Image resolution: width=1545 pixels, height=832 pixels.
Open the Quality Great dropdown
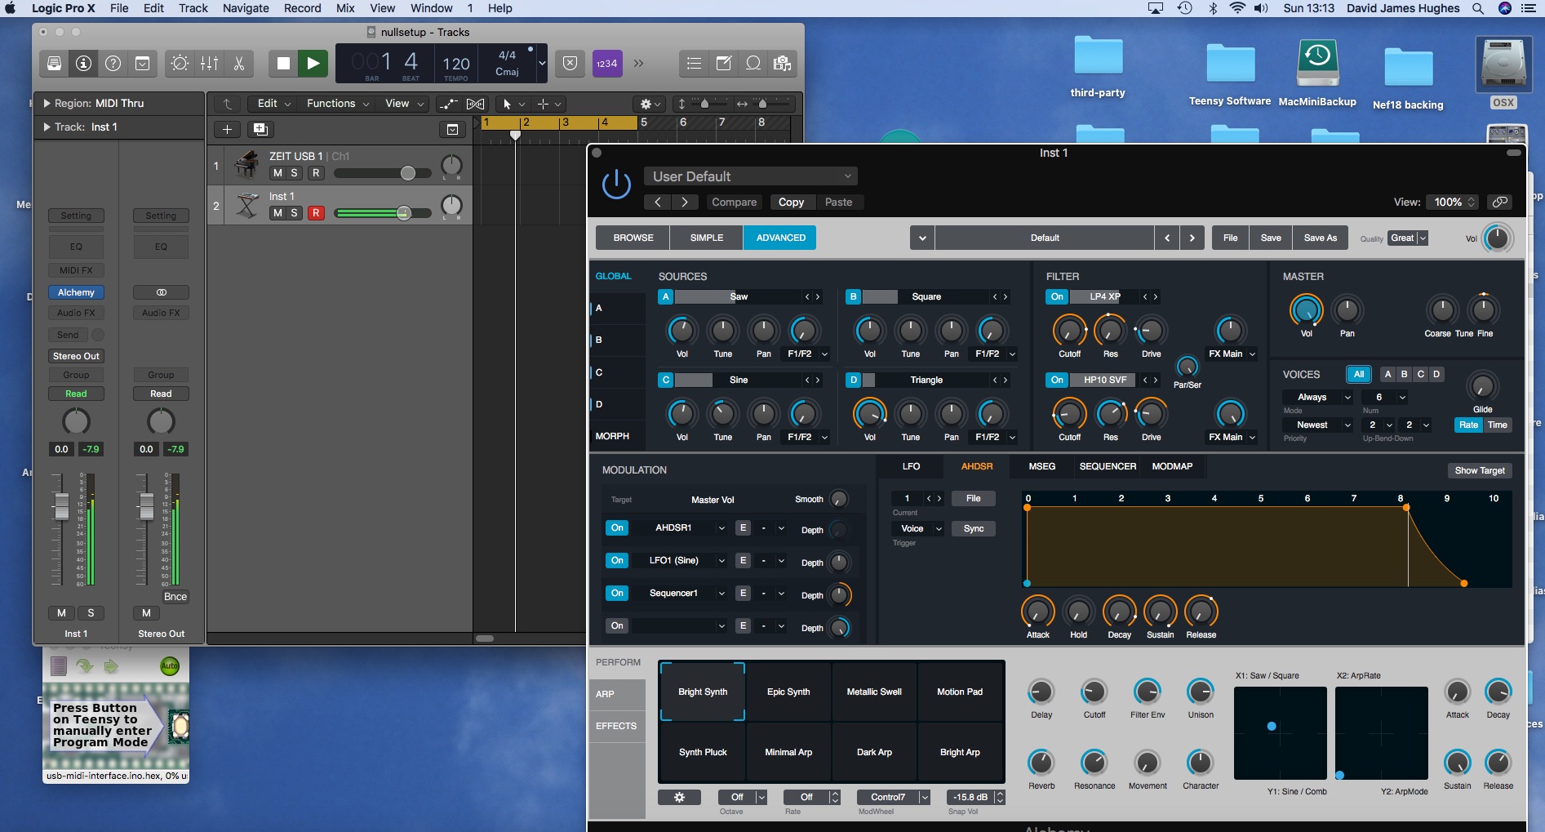pos(1408,238)
